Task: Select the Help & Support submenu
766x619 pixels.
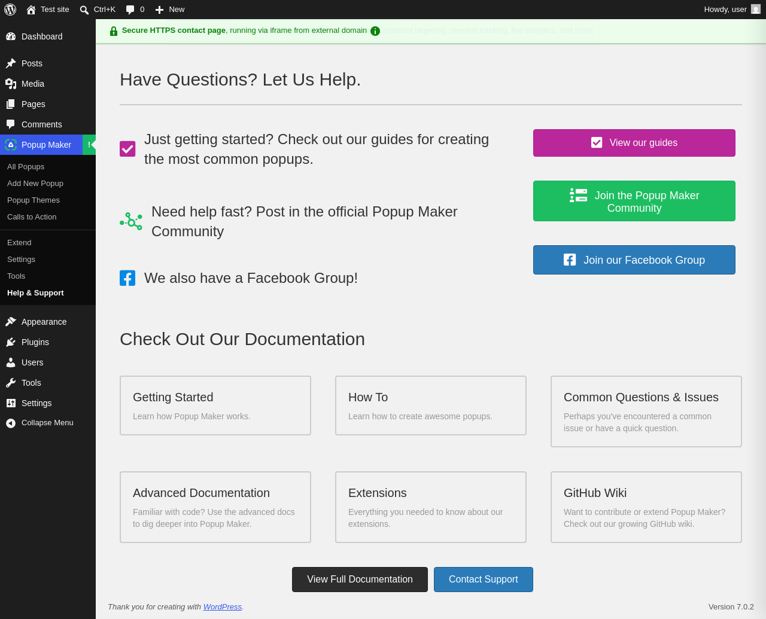Action: click(48, 293)
